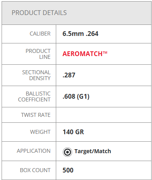The width and height of the screenshot is (152, 180).
Task: Click the PRODUCT DETAILS header
Action: [39, 13]
